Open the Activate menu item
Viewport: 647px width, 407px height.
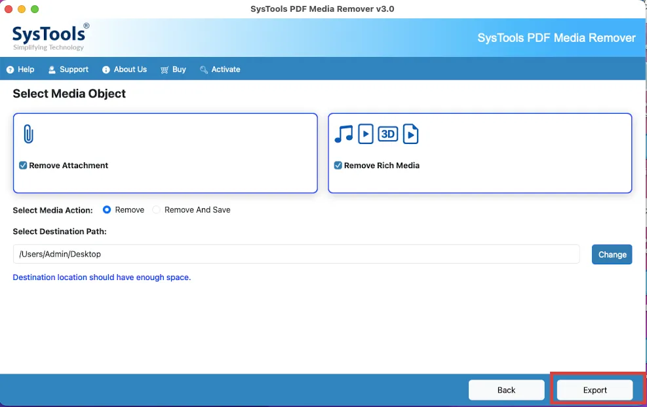pyautogui.click(x=220, y=69)
